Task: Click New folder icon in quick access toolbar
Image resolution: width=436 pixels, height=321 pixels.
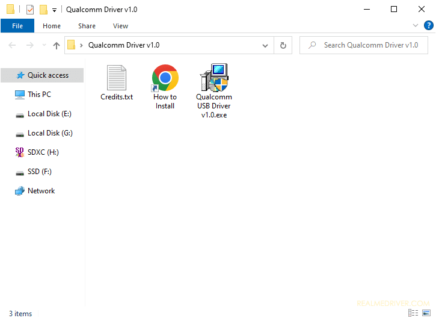Action: click(43, 10)
